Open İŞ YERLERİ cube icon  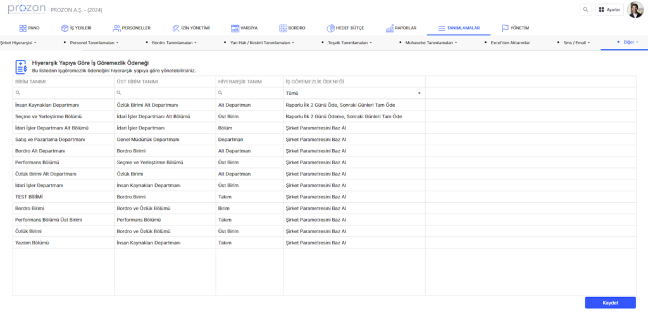pyautogui.click(x=65, y=28)
